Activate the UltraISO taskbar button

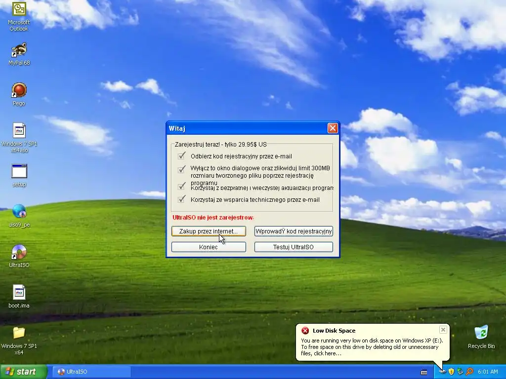click(x=91, y=372)
